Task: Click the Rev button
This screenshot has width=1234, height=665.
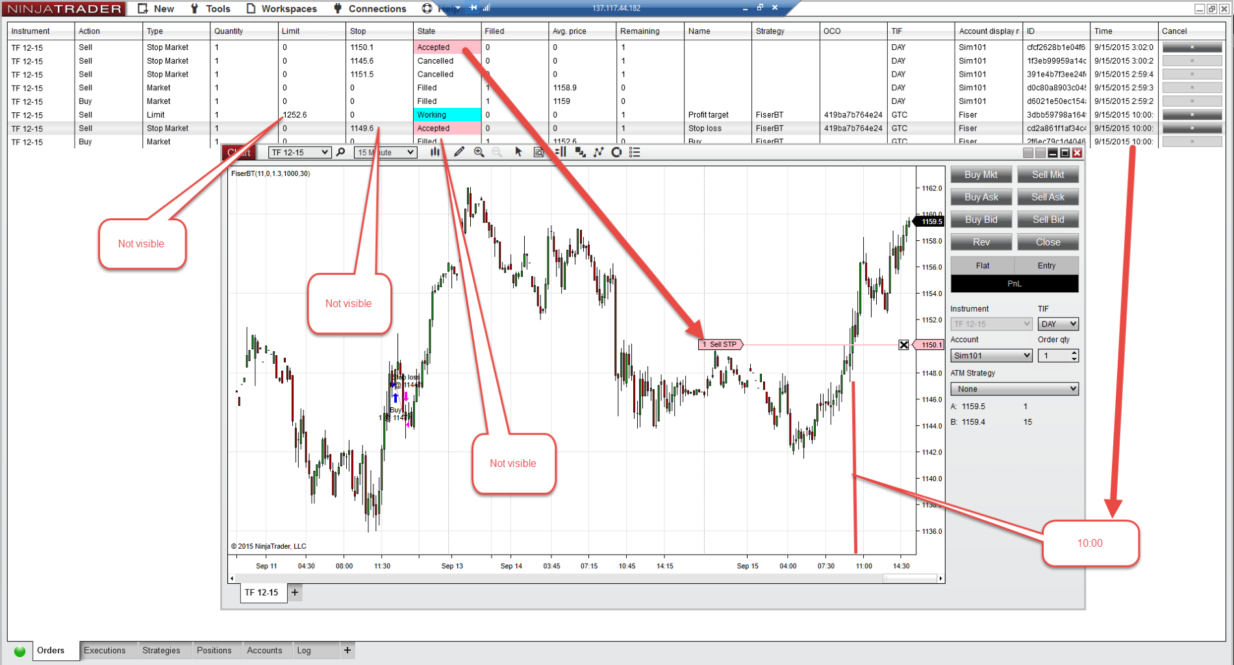Action: click(981, 242)
